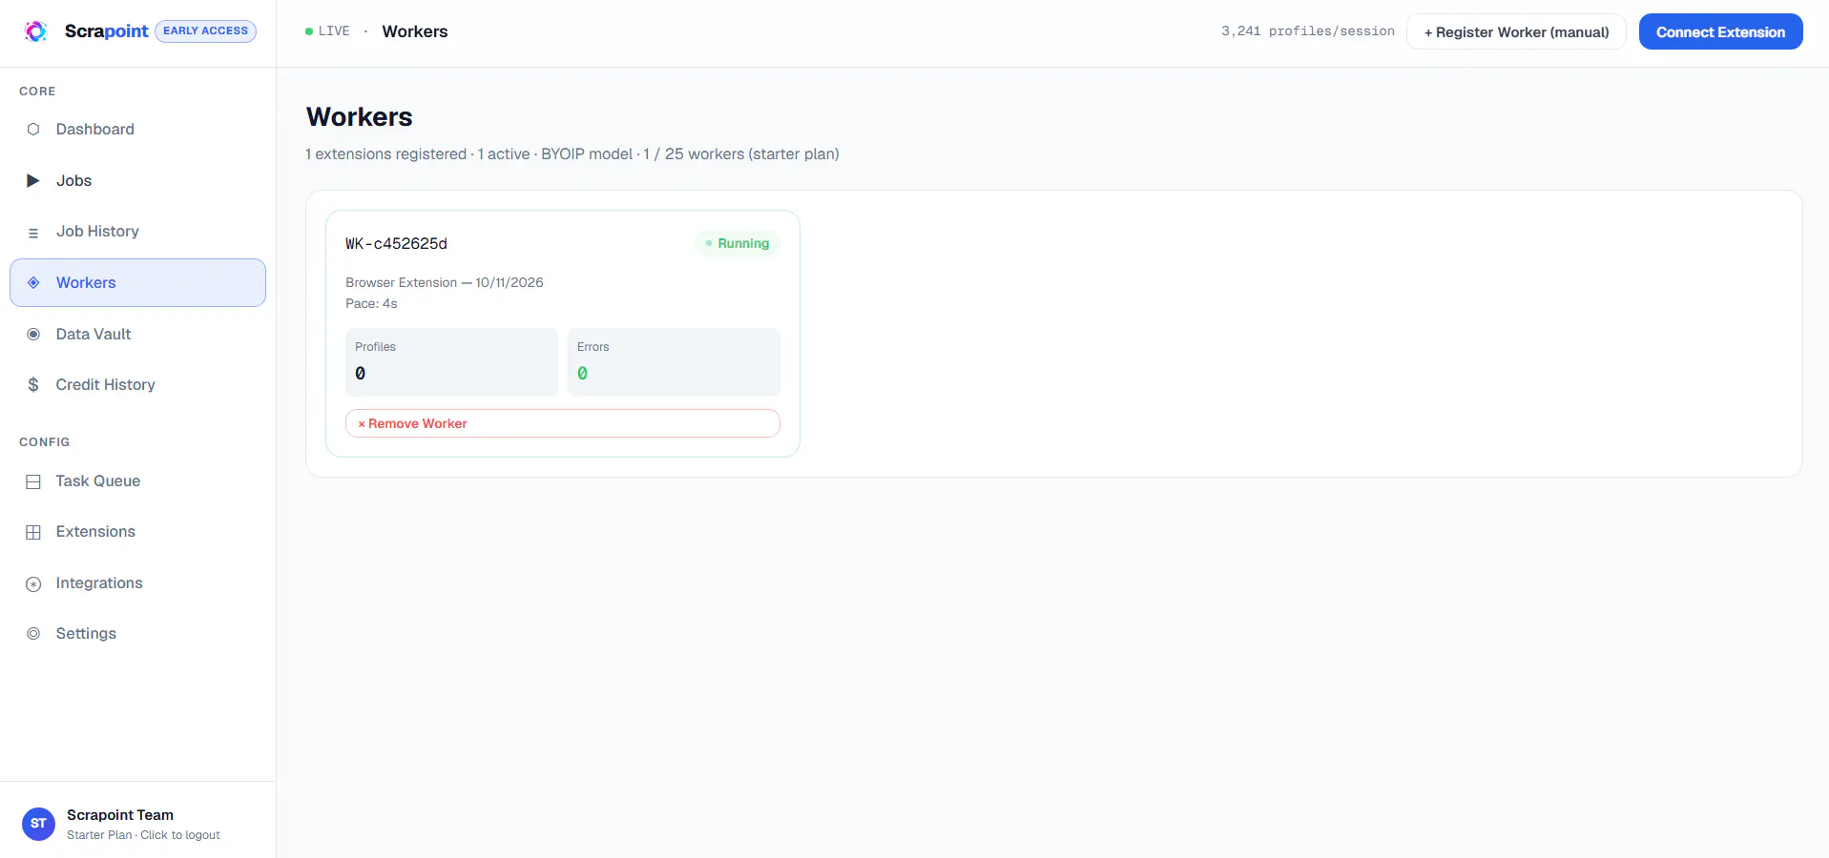Screen dimensions: 1829x858
Task: Click the ST user avatar
Action: [38, 824]
